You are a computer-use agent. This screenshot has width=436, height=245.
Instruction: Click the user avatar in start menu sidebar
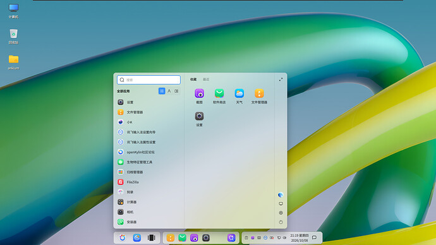tap(281, 194)
